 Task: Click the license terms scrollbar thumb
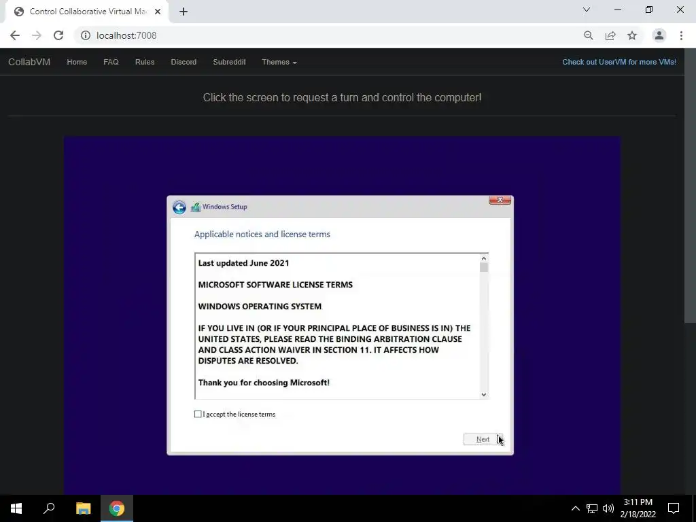click(484, 267)
